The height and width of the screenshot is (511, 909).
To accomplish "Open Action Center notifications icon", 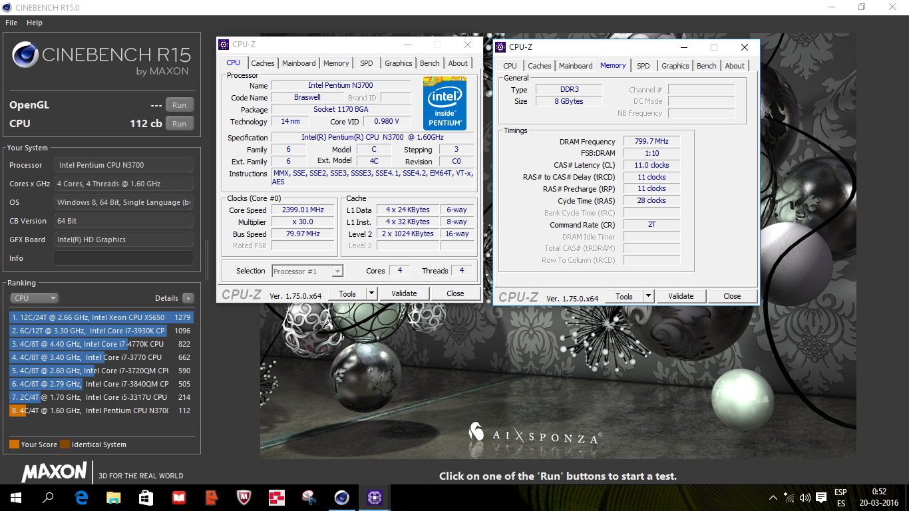I will point(821,497).
